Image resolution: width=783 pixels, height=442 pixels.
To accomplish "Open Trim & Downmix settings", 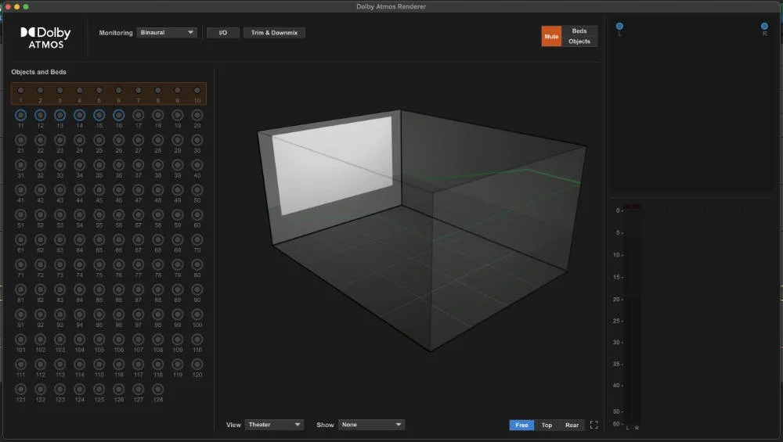I will (x=274, y=33).
